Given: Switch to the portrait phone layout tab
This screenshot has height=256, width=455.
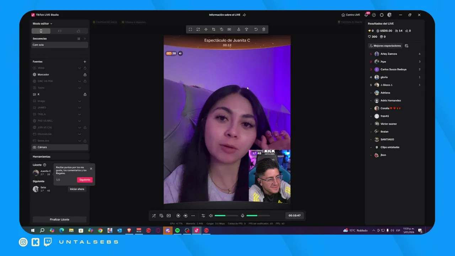Looking at the screenshot, I should tap(41, 31).
